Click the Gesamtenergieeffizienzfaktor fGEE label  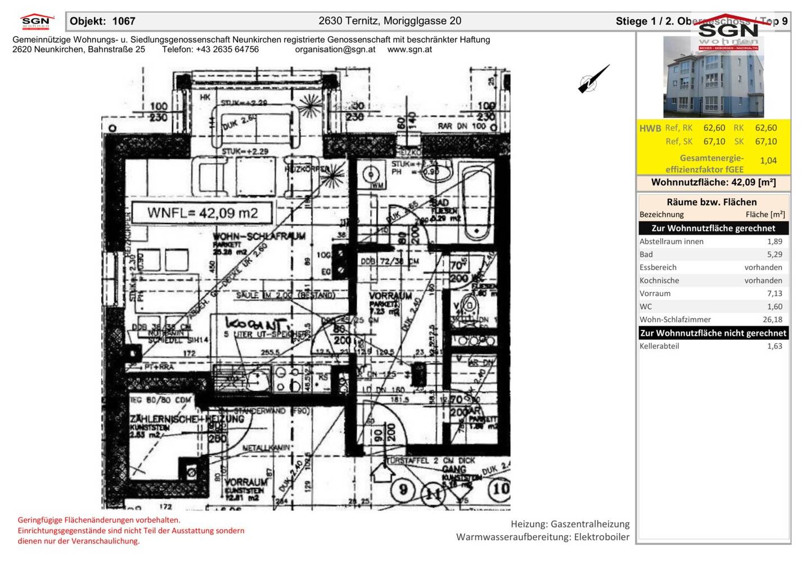pyautogui.click(x=705, y=163)
